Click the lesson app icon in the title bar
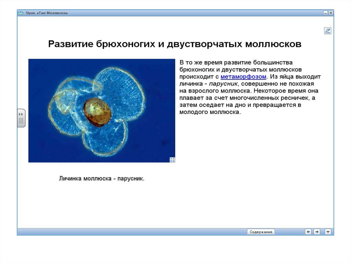The height and width of the screenshot is (263, 351). click(x=20, y=13)
